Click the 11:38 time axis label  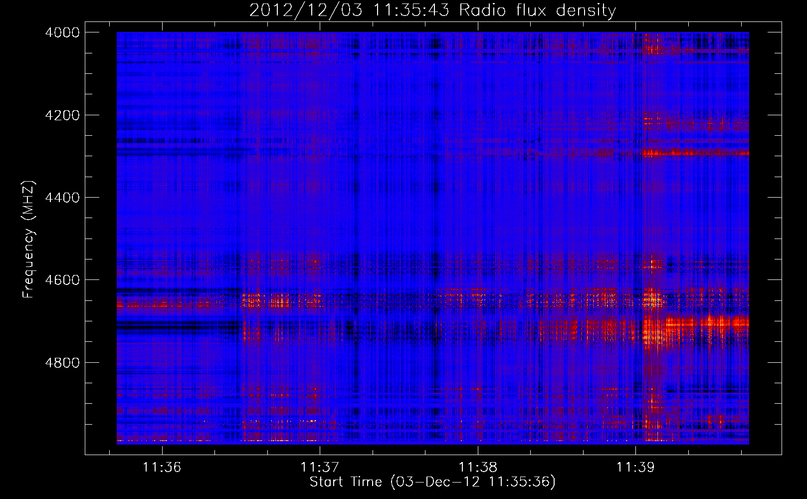coord(478,467)
